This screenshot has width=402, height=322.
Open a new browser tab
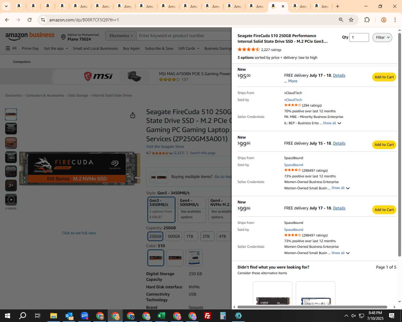(x=338, y=6)
